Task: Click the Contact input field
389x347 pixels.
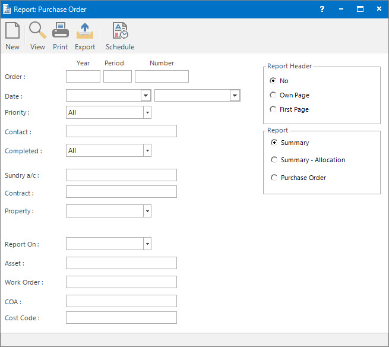Action: [121, 131]
